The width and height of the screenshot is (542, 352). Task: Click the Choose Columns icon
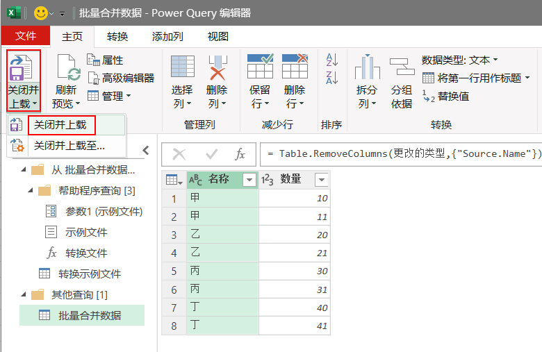point(183,67)
